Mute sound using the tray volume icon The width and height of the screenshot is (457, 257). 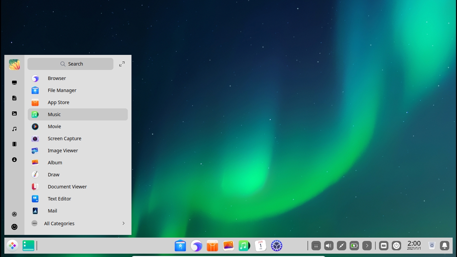[329, 245]
